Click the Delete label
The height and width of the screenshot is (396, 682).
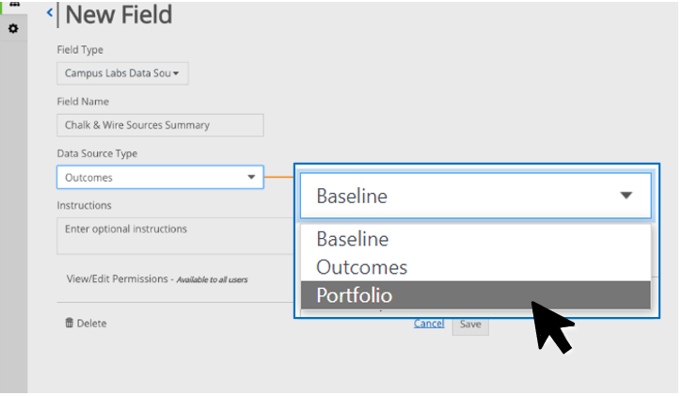click(x=92, y=324)
